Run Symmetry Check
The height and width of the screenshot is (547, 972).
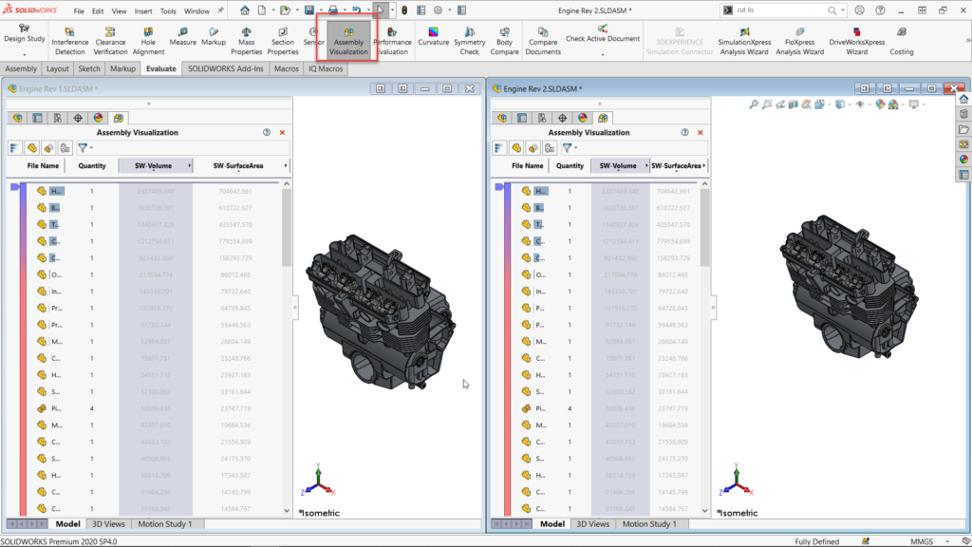[x=469, y=42]
